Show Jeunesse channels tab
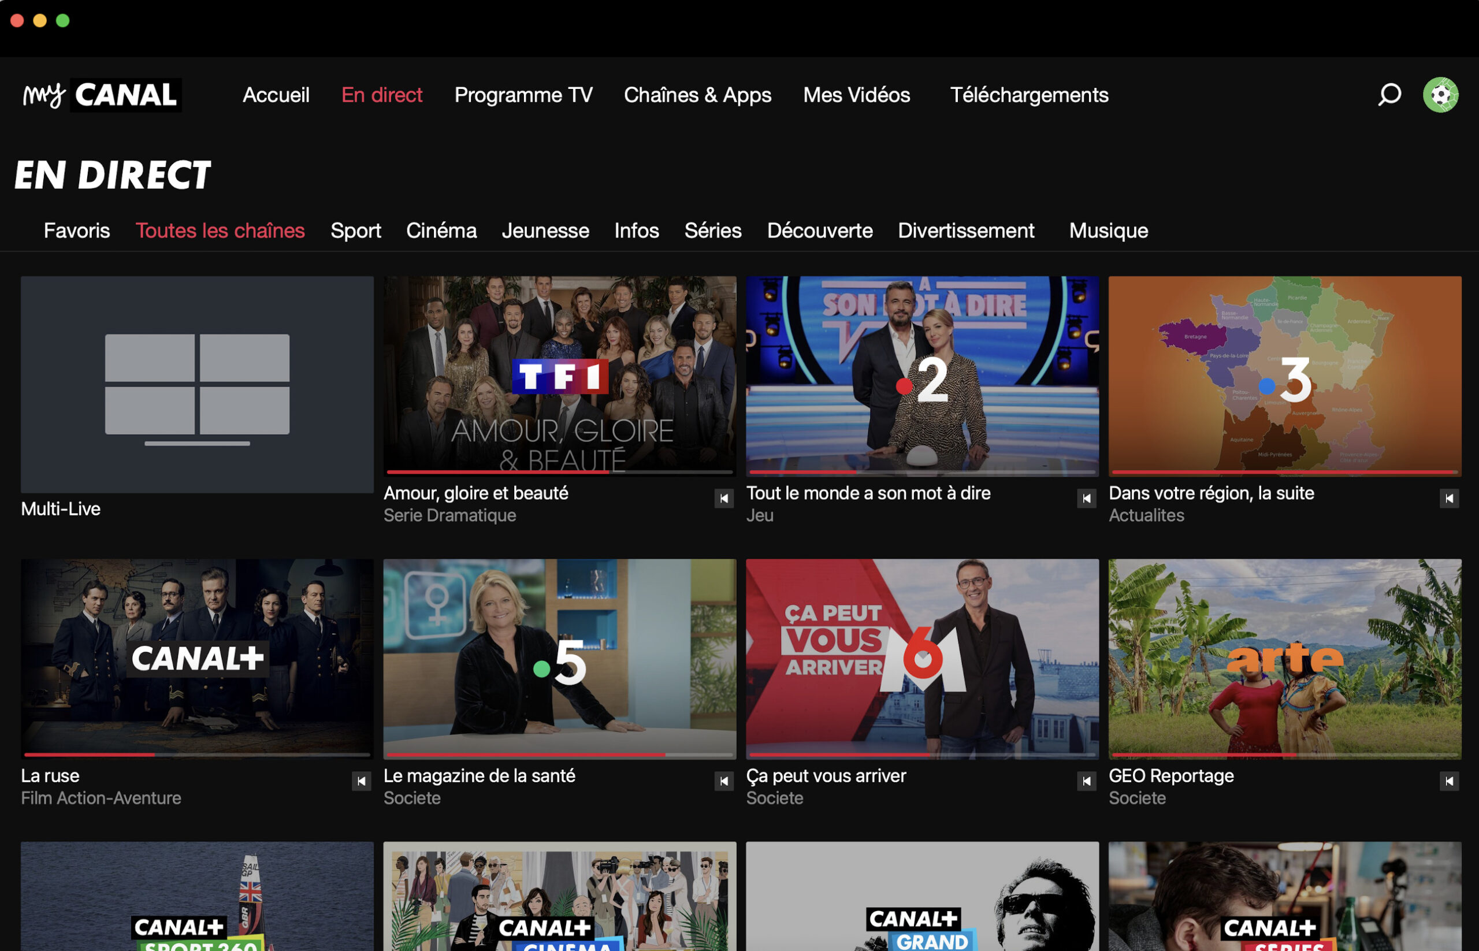1479x951 pixels. pos(545,231)
